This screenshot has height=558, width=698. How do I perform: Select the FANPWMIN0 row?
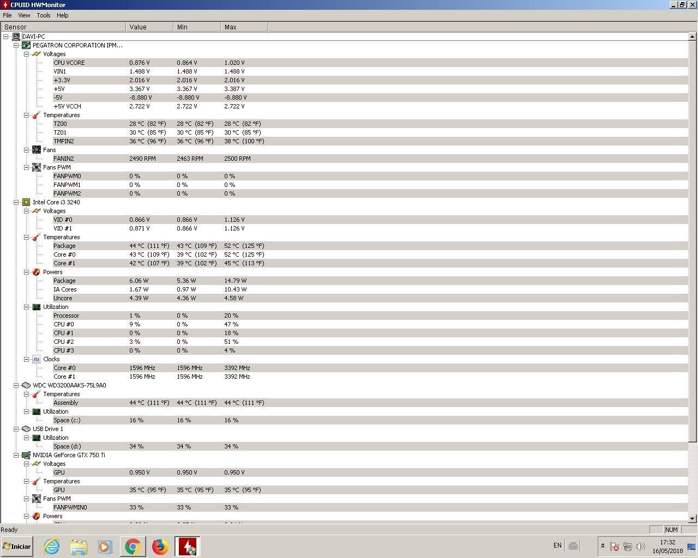(x=370, y=507)
